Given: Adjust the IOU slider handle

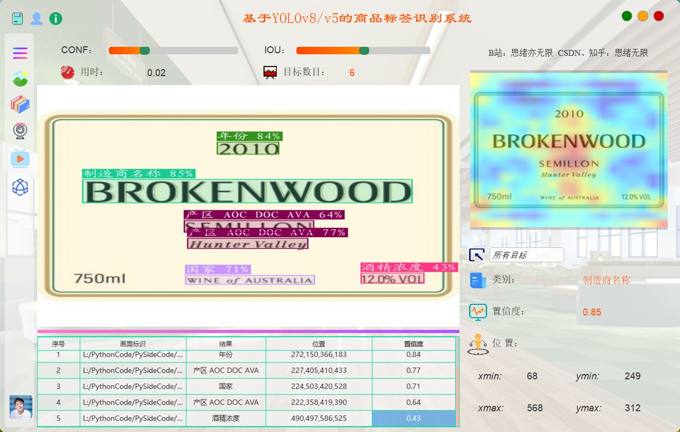Looking at the screenshot, I should [364, 51].
